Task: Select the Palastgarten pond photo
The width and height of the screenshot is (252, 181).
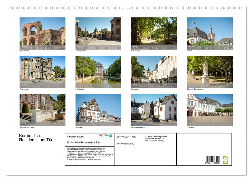Action: [x=98, y=72]
